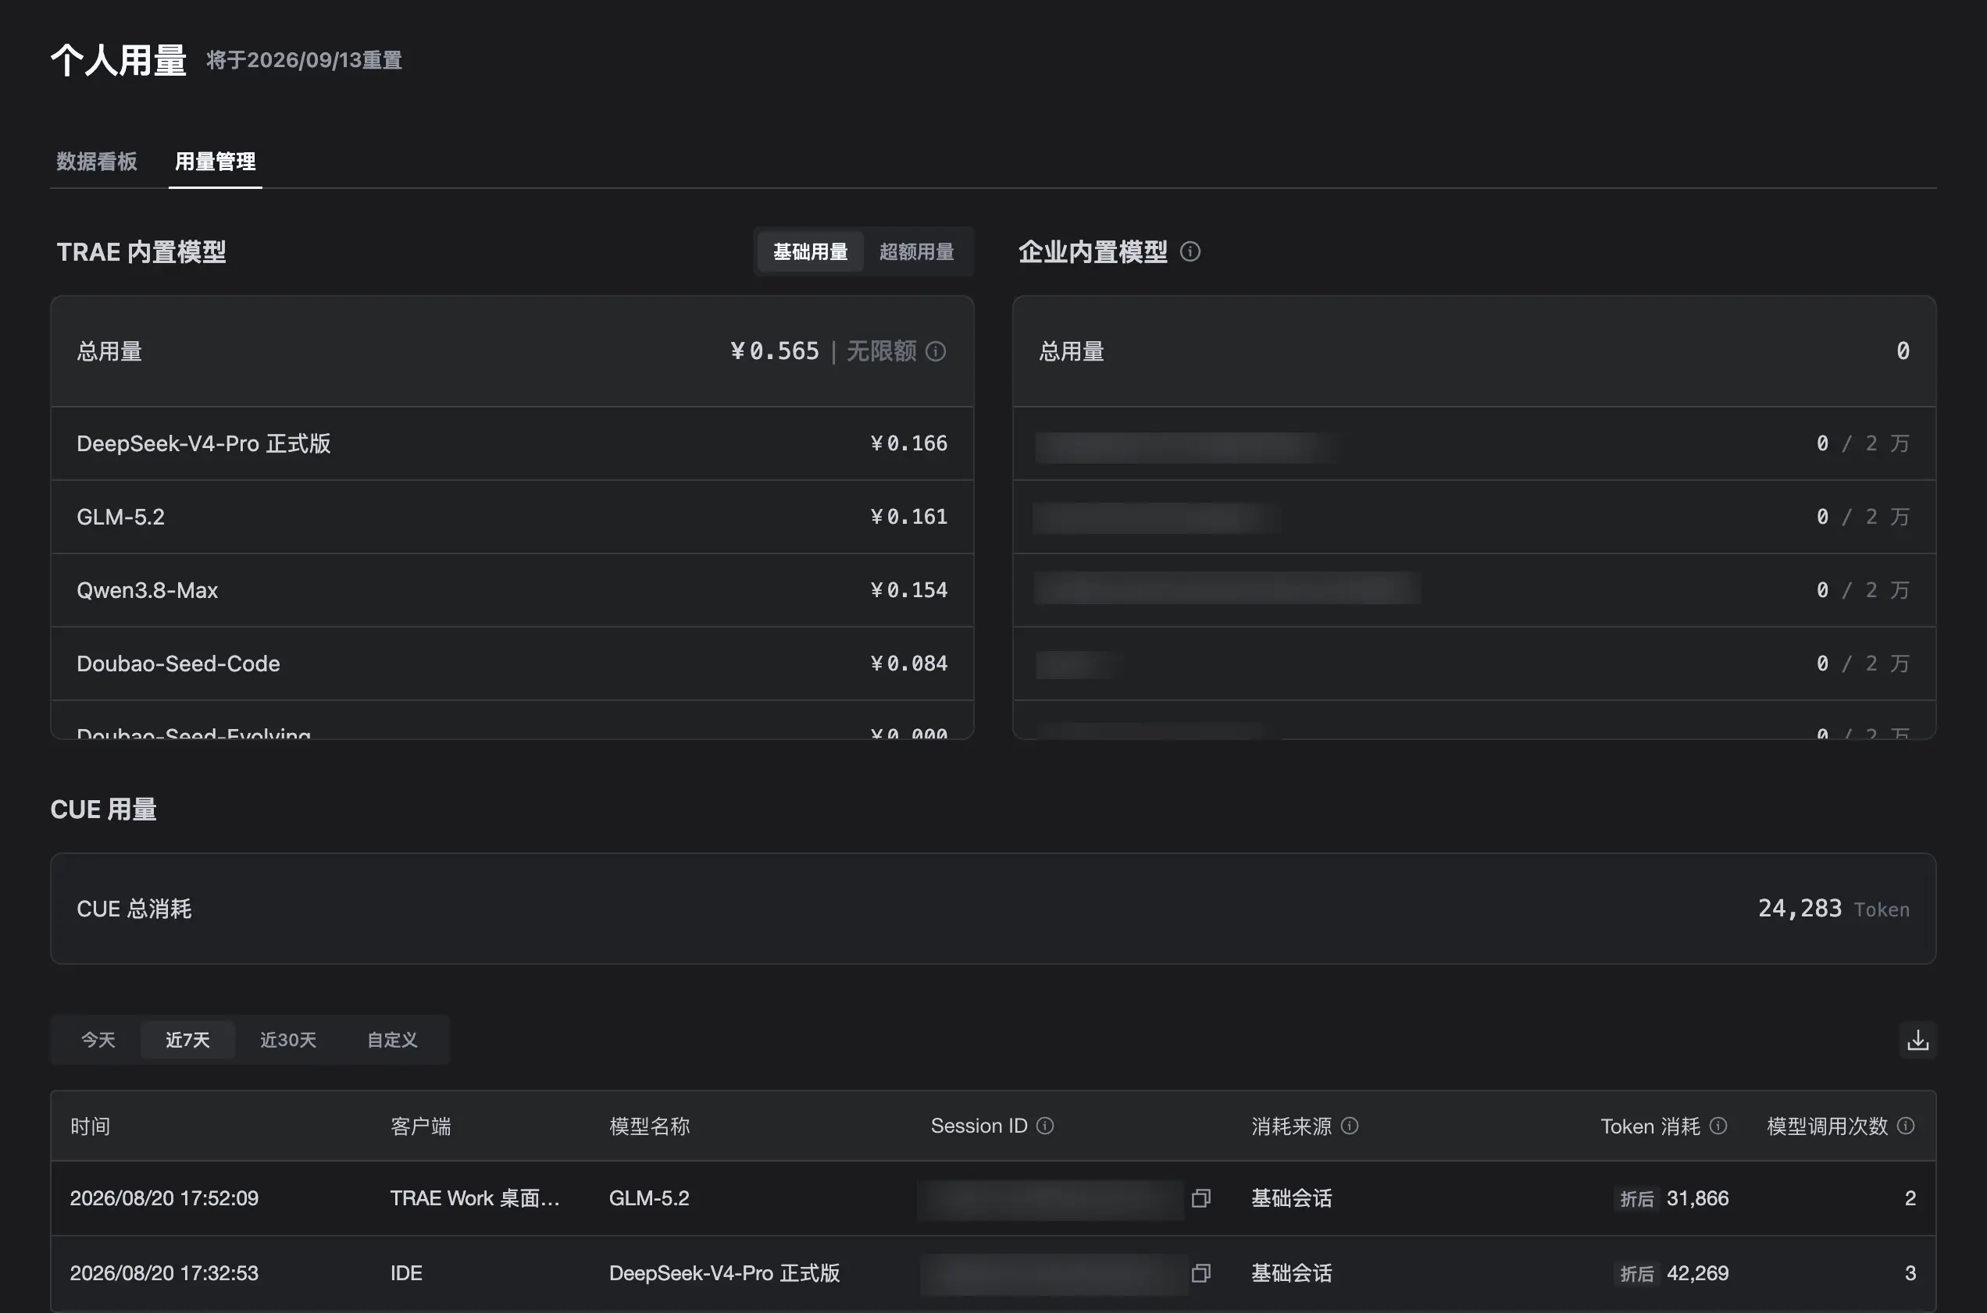This screenshot has height=1313, width=1987.
Task: Click the 个人用量 page title
Action: pos(118,60)
